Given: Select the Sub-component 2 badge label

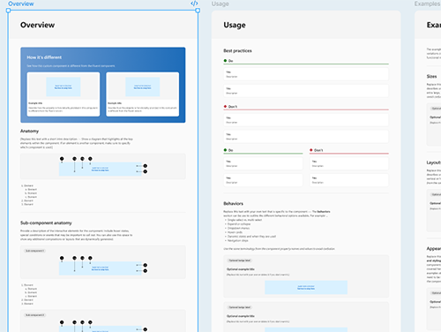Looking at the screenshot, I should [x=34, y=315].
